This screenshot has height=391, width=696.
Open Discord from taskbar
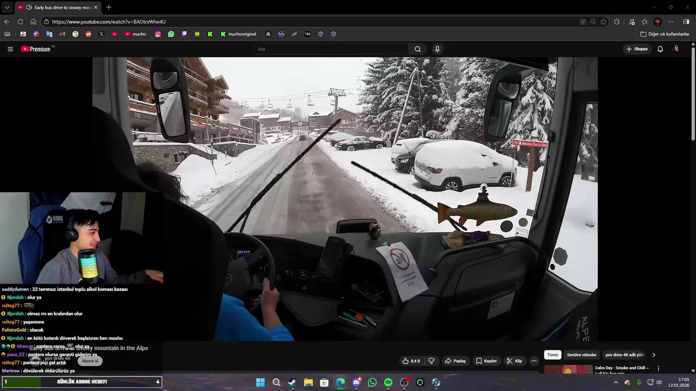(x=356, y=382)
